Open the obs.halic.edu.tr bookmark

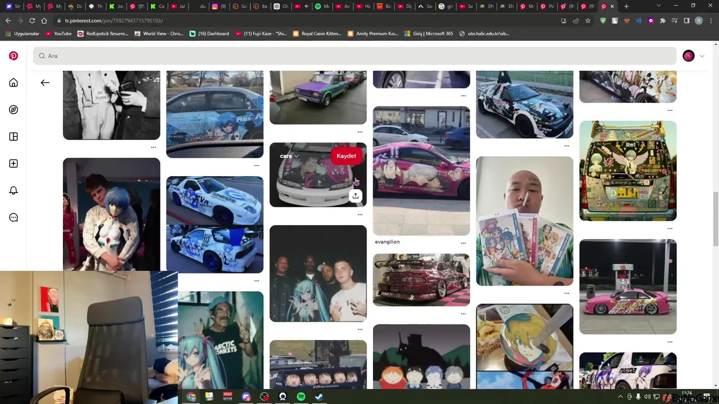point(485,34)
